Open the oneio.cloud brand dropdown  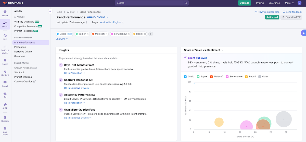click(x=98, y=17)
